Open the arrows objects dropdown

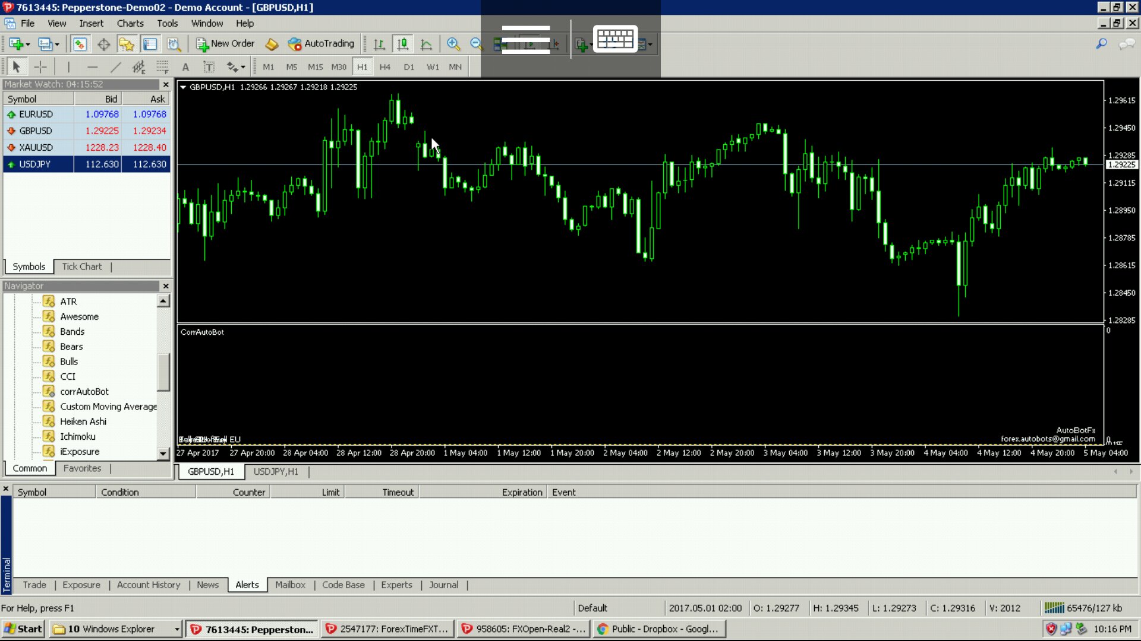coord(243,67)
